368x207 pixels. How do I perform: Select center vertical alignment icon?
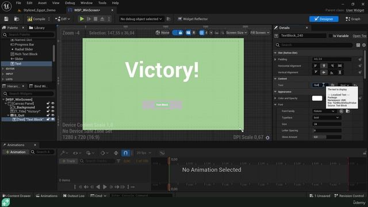pyautogui.click(x=324, y=72)
